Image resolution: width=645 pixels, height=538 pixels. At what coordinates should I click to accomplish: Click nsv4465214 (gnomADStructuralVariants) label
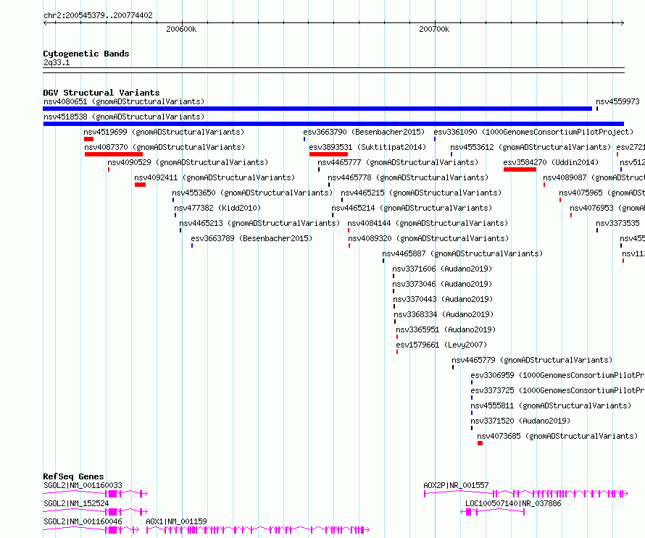pyautogui.click(x=412, y=208)
